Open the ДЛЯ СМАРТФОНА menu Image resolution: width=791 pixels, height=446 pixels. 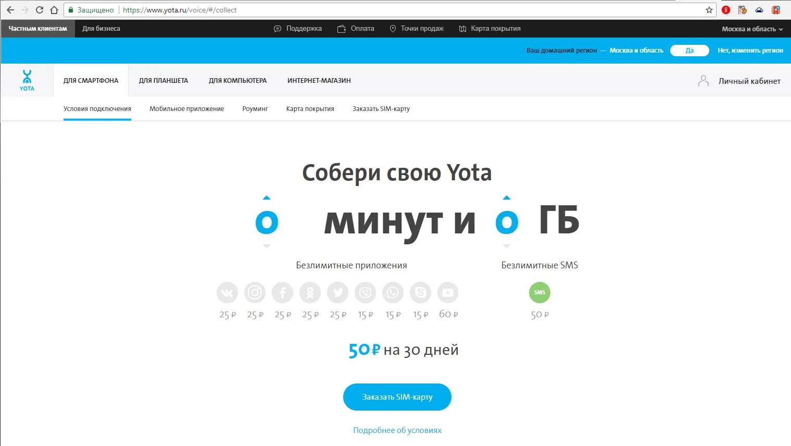point(91,80)
